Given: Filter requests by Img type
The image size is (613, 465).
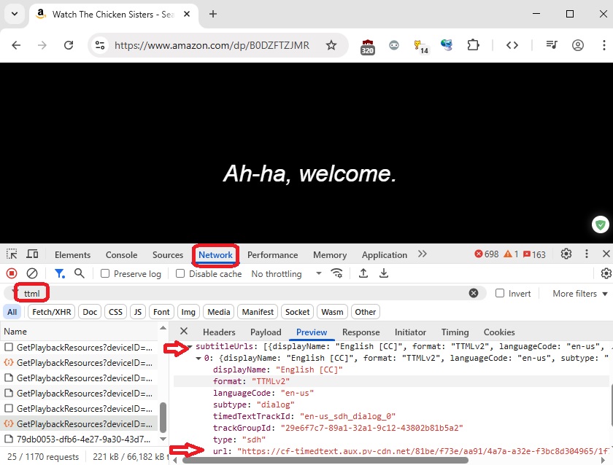Looking at the screenshot, I should pos(188,312).
